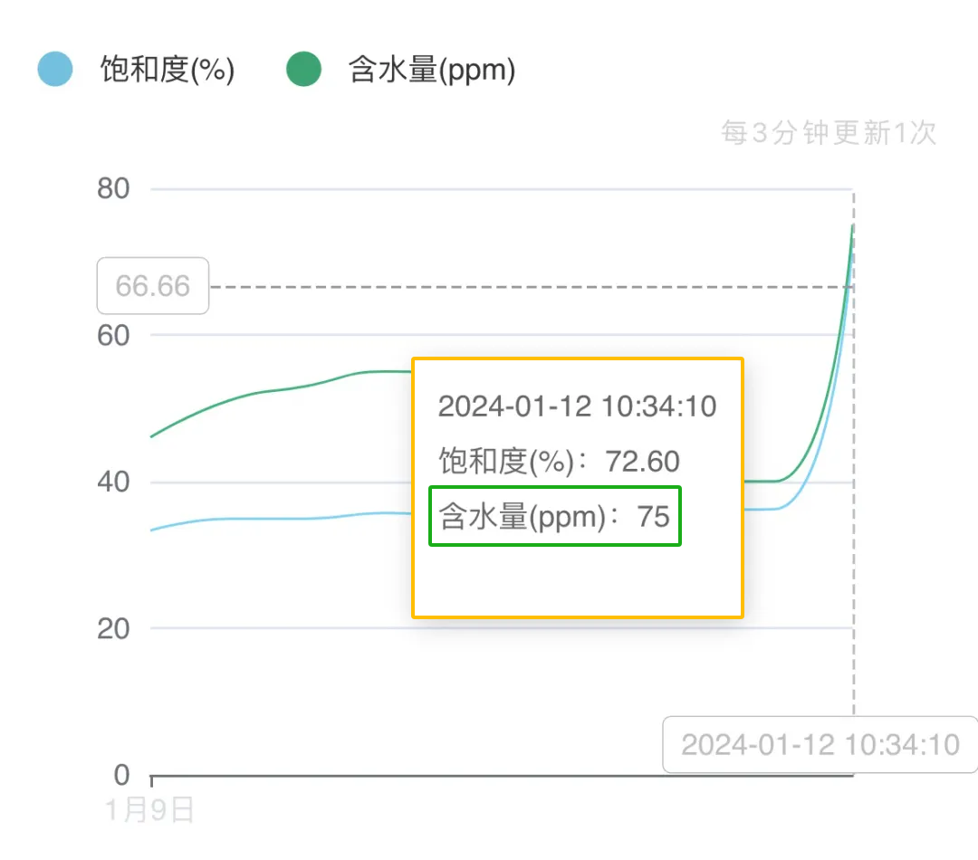Click the green 含水量 curve's left starting point
This screenshot has height=860, width=978.
(x=152, y=437)
